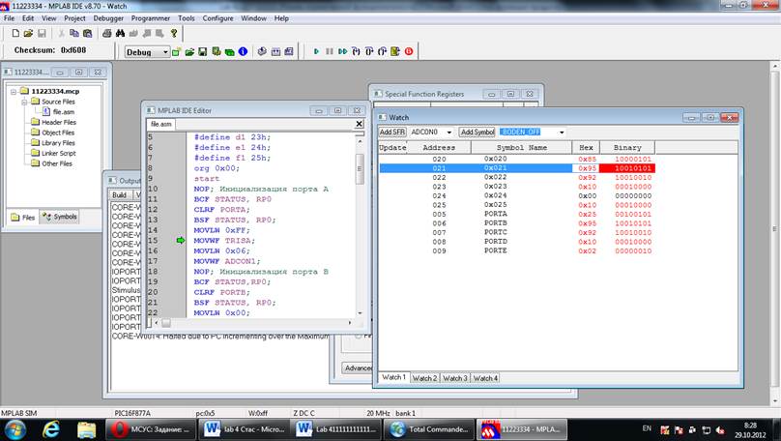Switch to the Watch 3 tab
Viewport: 781px width, 441px height.
tap(454, 378)
